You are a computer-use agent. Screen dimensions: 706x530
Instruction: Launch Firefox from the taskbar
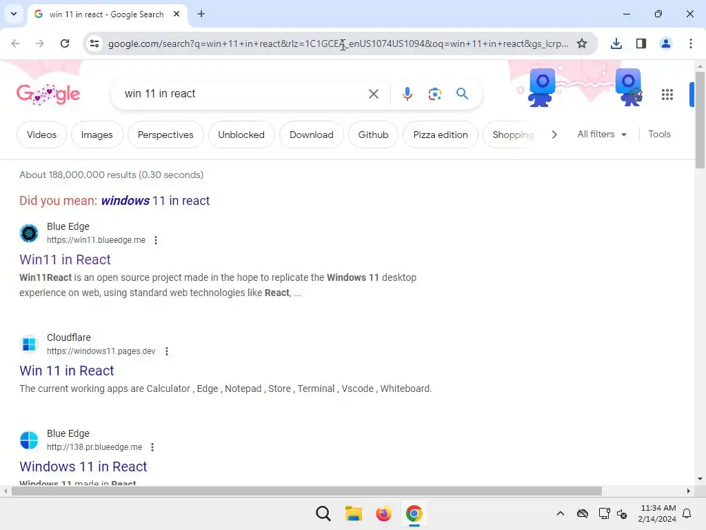pos(383,513)
